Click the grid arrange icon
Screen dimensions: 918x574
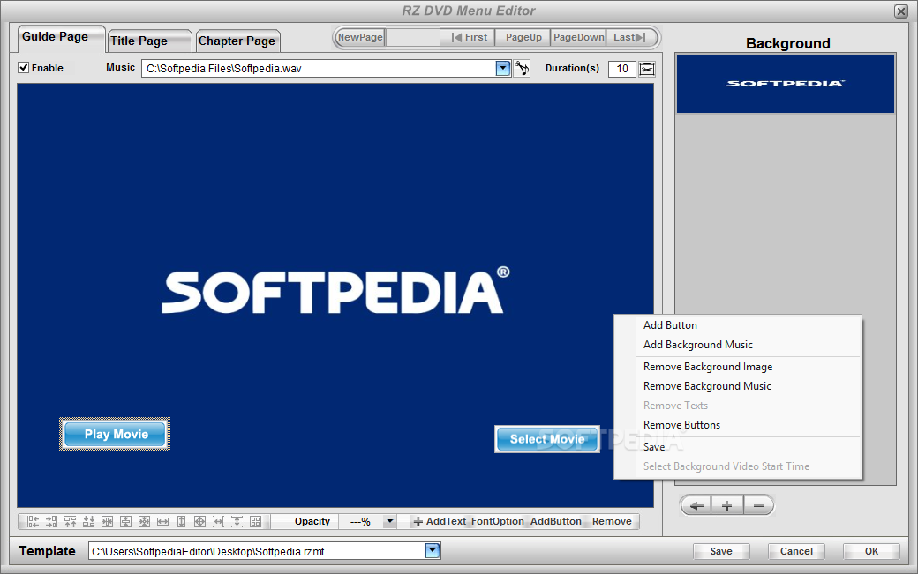click(x=256, y=521)
